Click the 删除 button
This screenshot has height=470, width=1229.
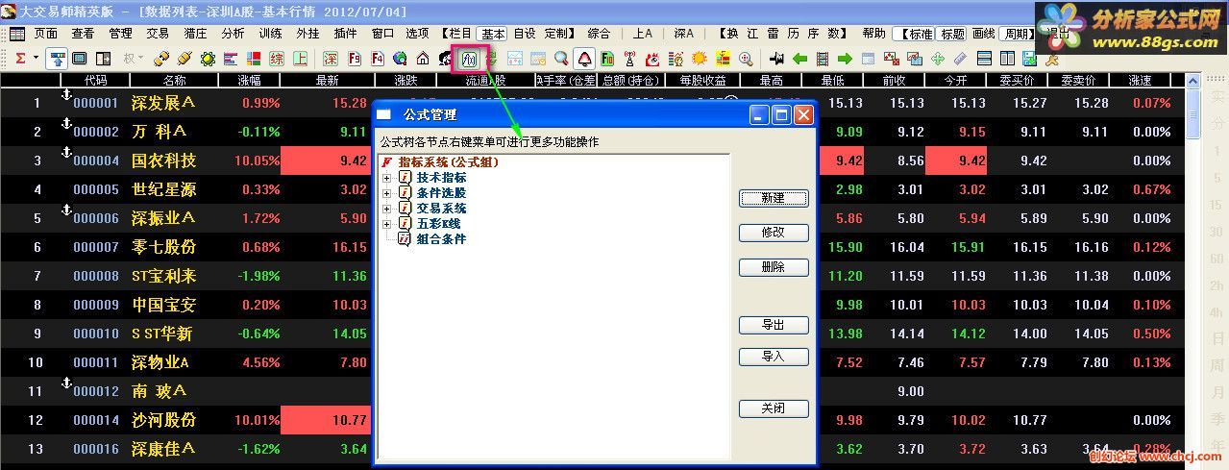point(774,267)
